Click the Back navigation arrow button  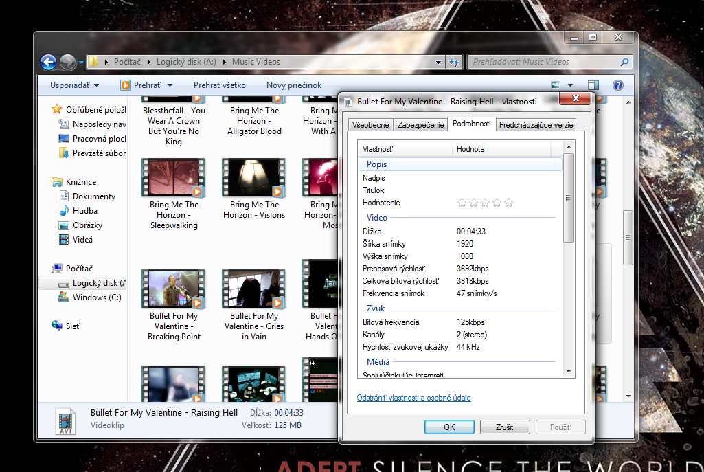[x=48, y=63]
